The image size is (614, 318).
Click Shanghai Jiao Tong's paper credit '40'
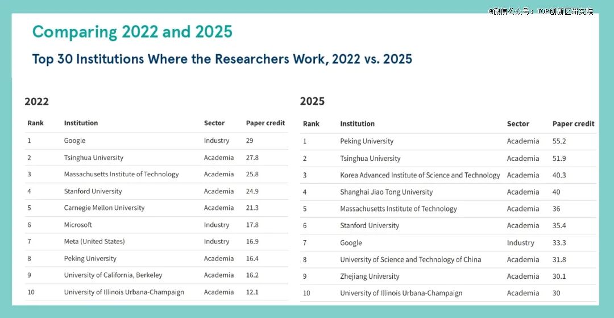click(x=557, y=192)
